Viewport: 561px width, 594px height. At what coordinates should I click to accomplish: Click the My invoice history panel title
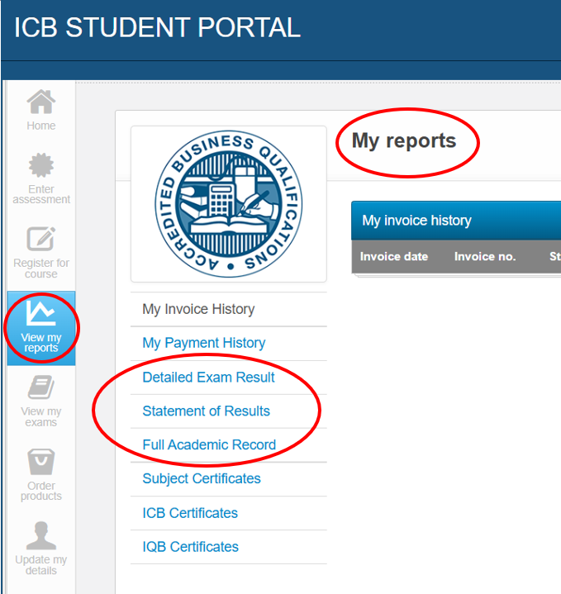pyautogui.click(x=416, y=221)
